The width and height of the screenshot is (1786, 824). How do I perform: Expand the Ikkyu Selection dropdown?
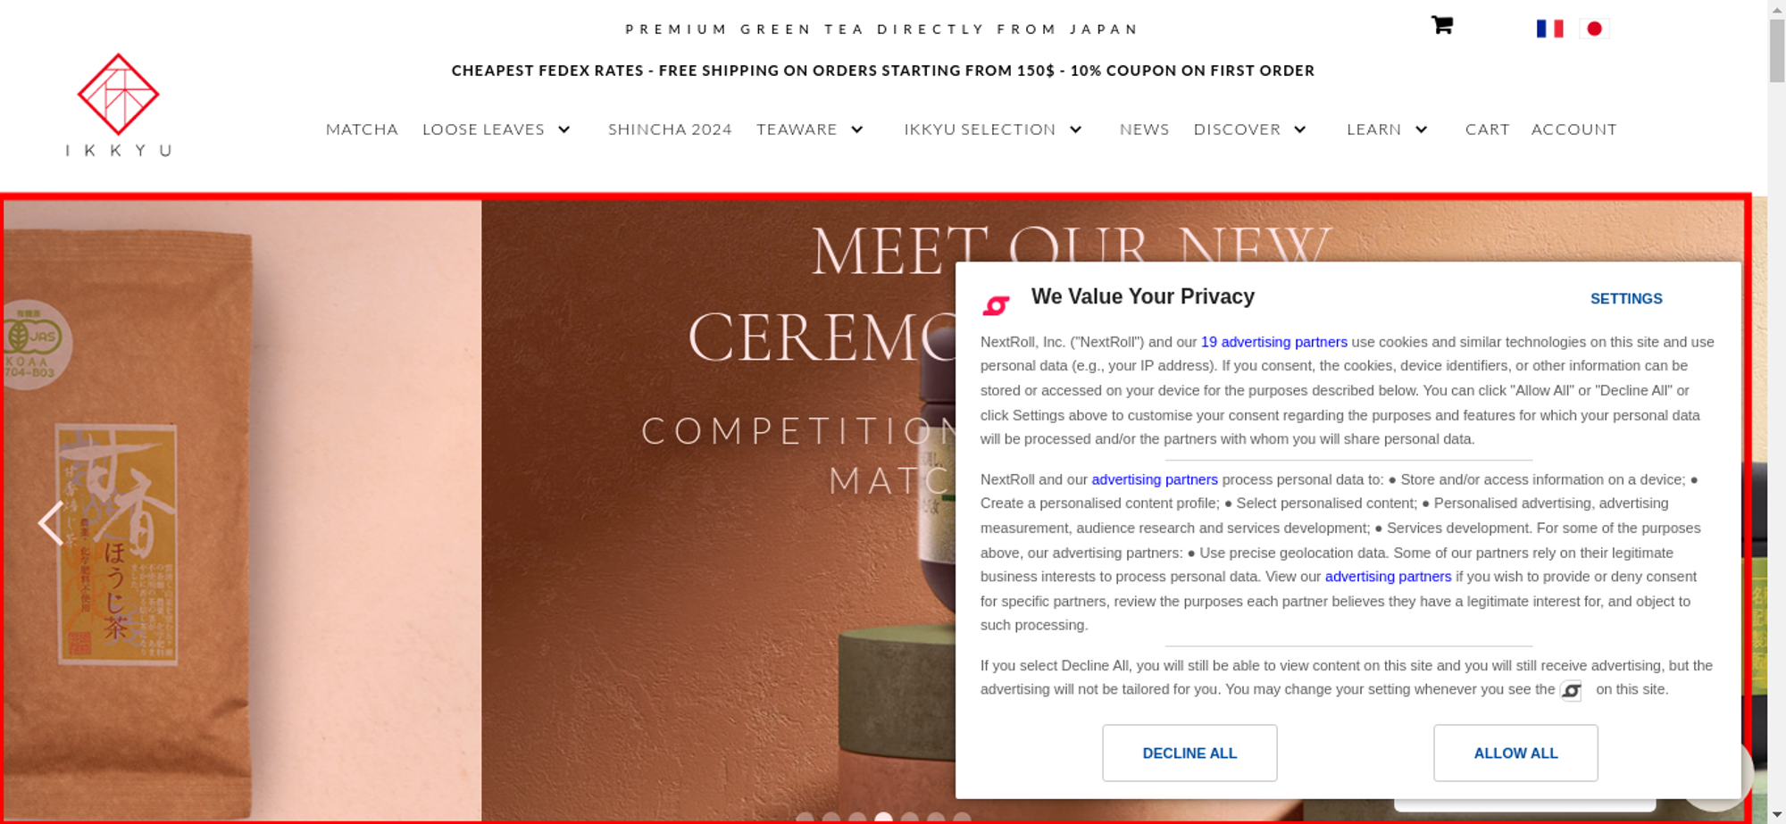tap(1076, 129)
